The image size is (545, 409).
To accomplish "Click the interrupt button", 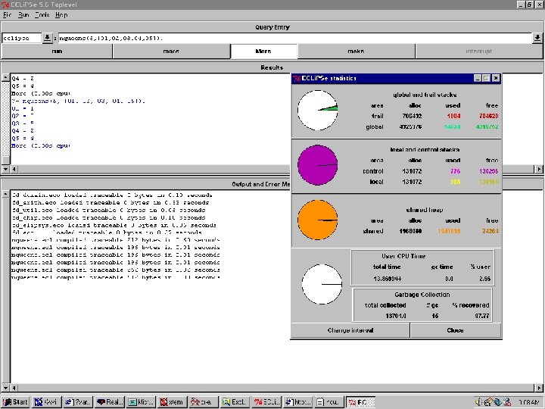I will pos(479,52).
